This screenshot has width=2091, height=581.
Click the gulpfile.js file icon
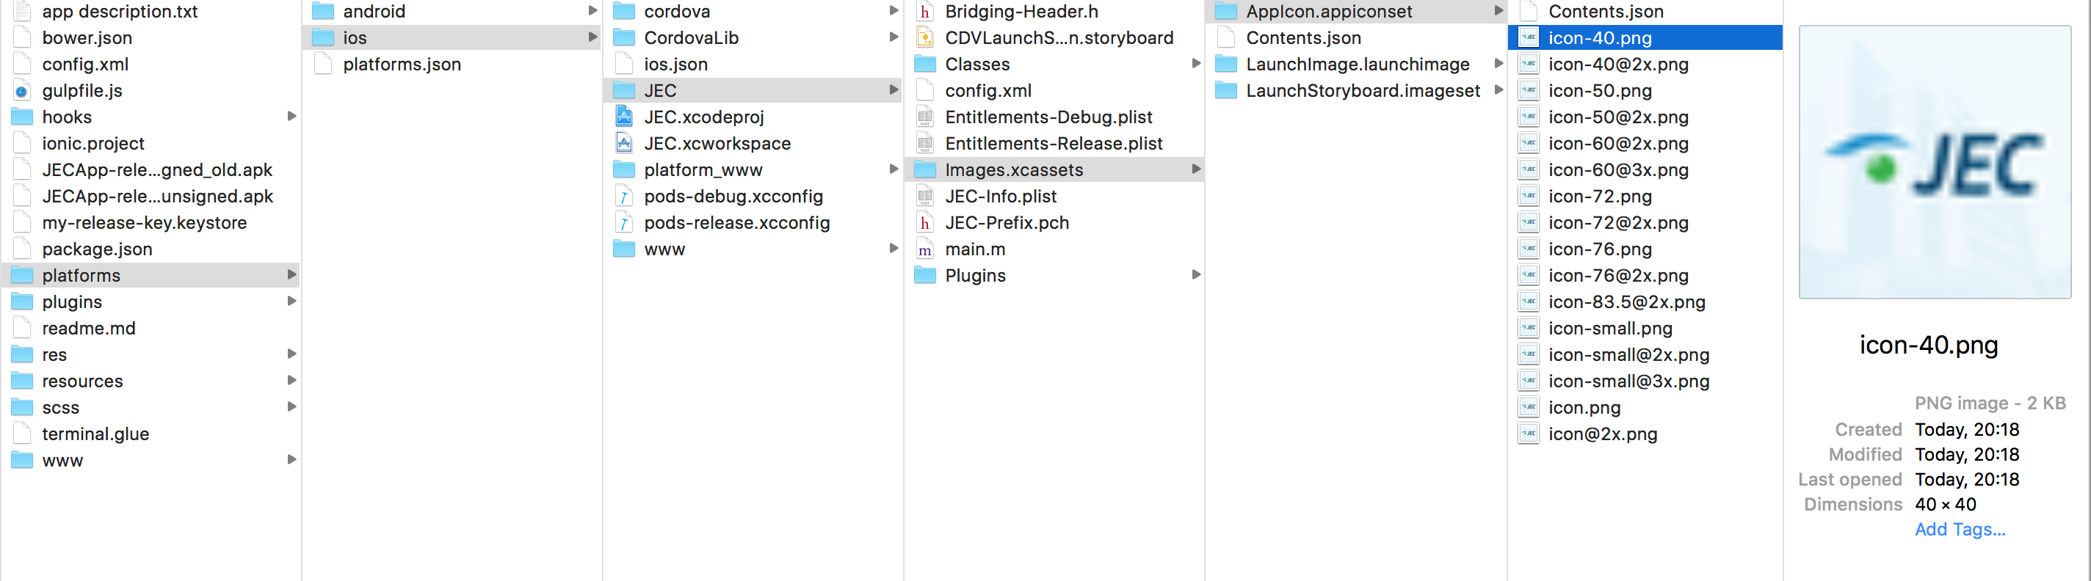click(22, 91)
